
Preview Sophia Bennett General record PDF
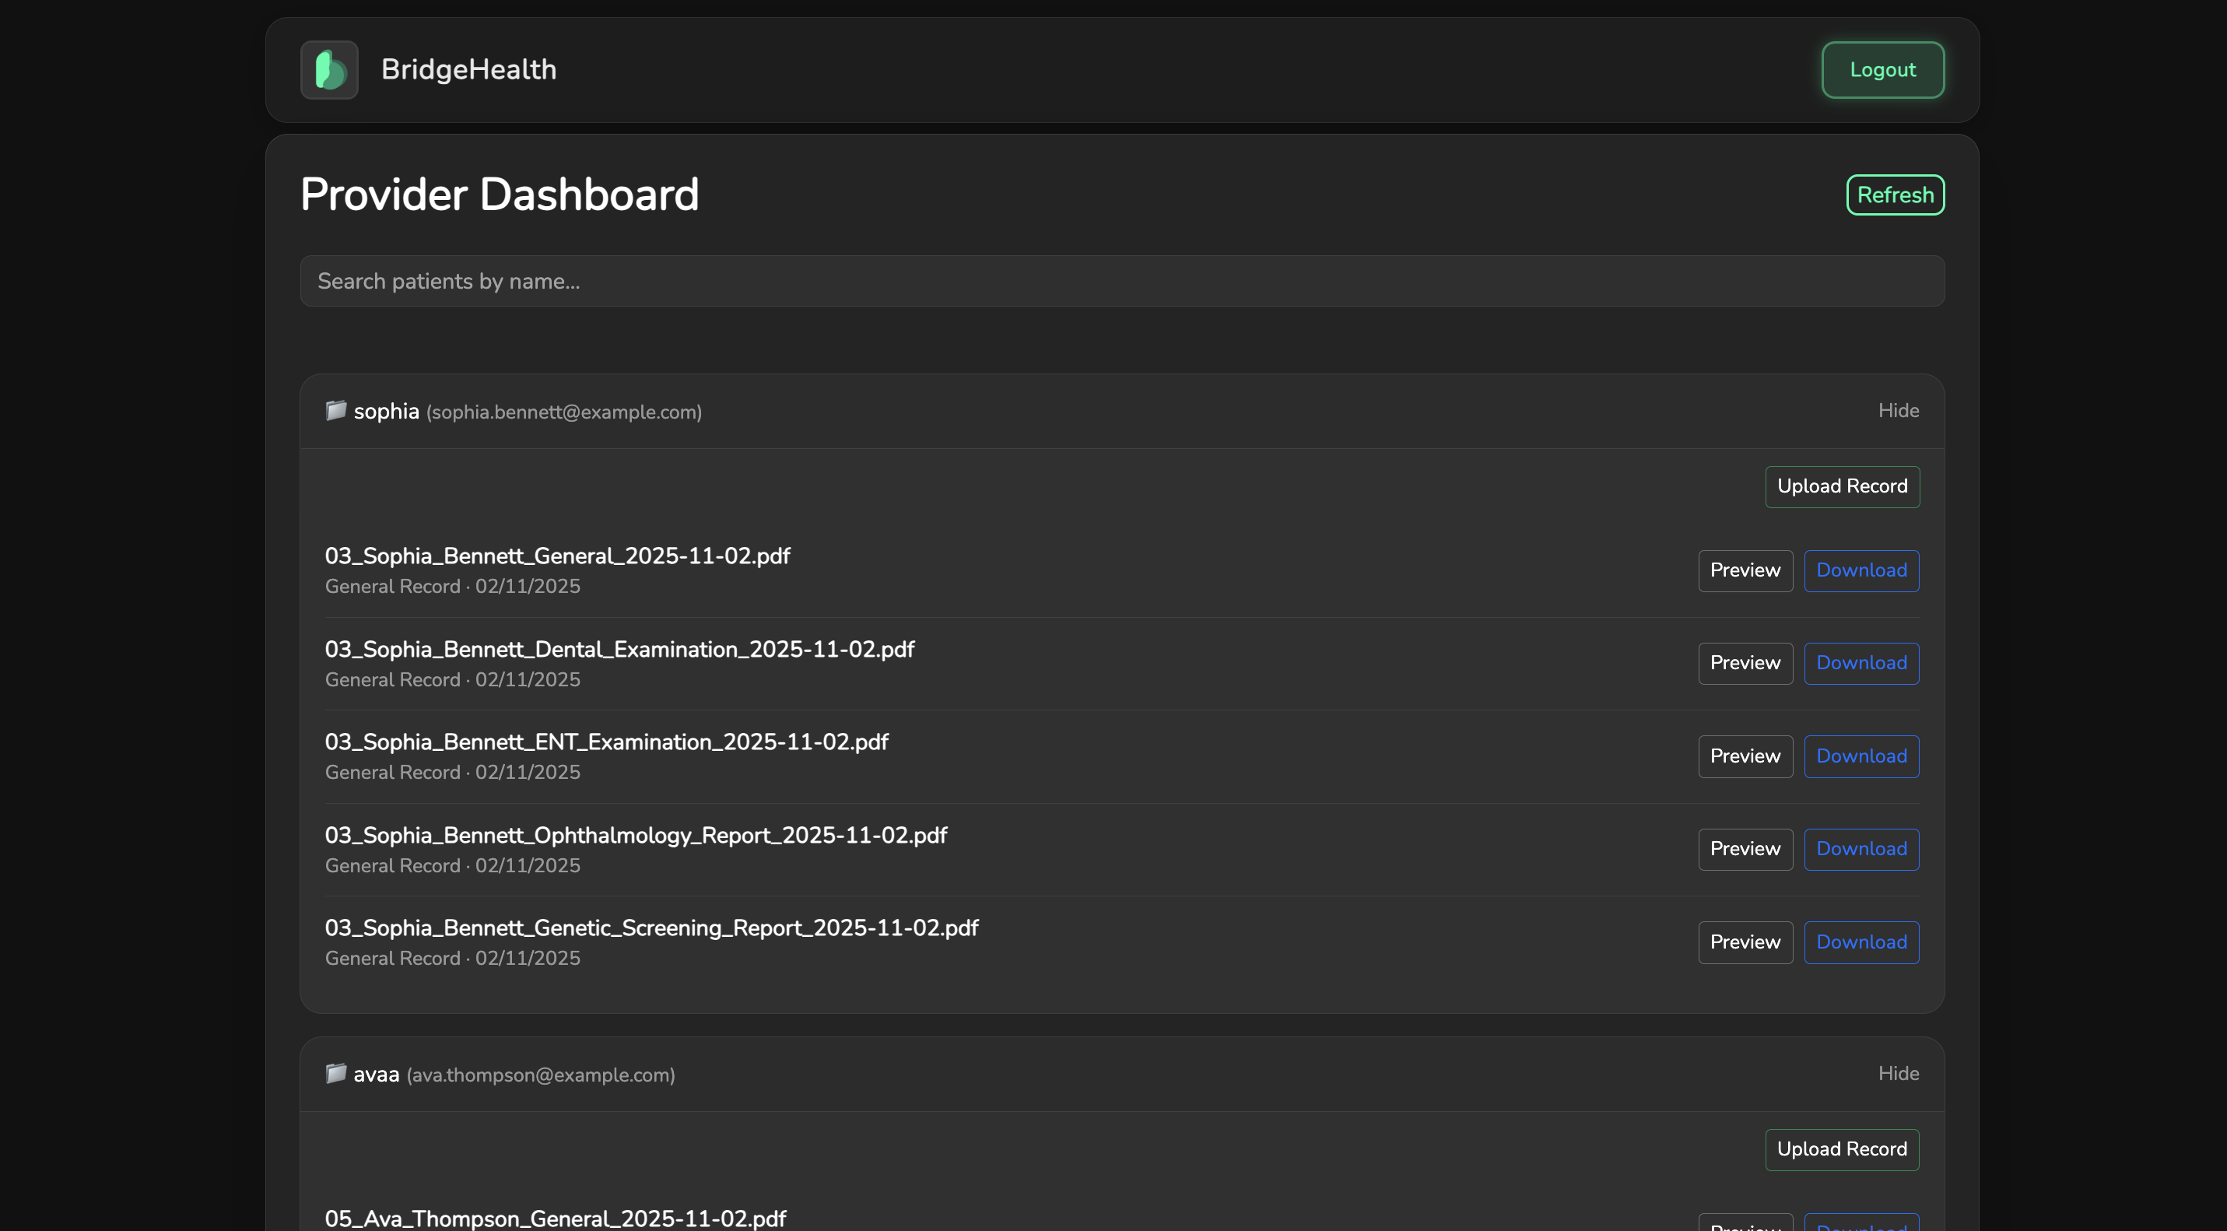click(1745, 570)
